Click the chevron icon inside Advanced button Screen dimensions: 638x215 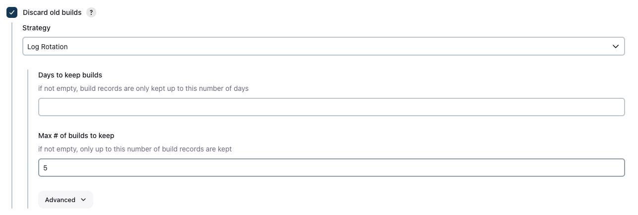(x=83, y=200)
